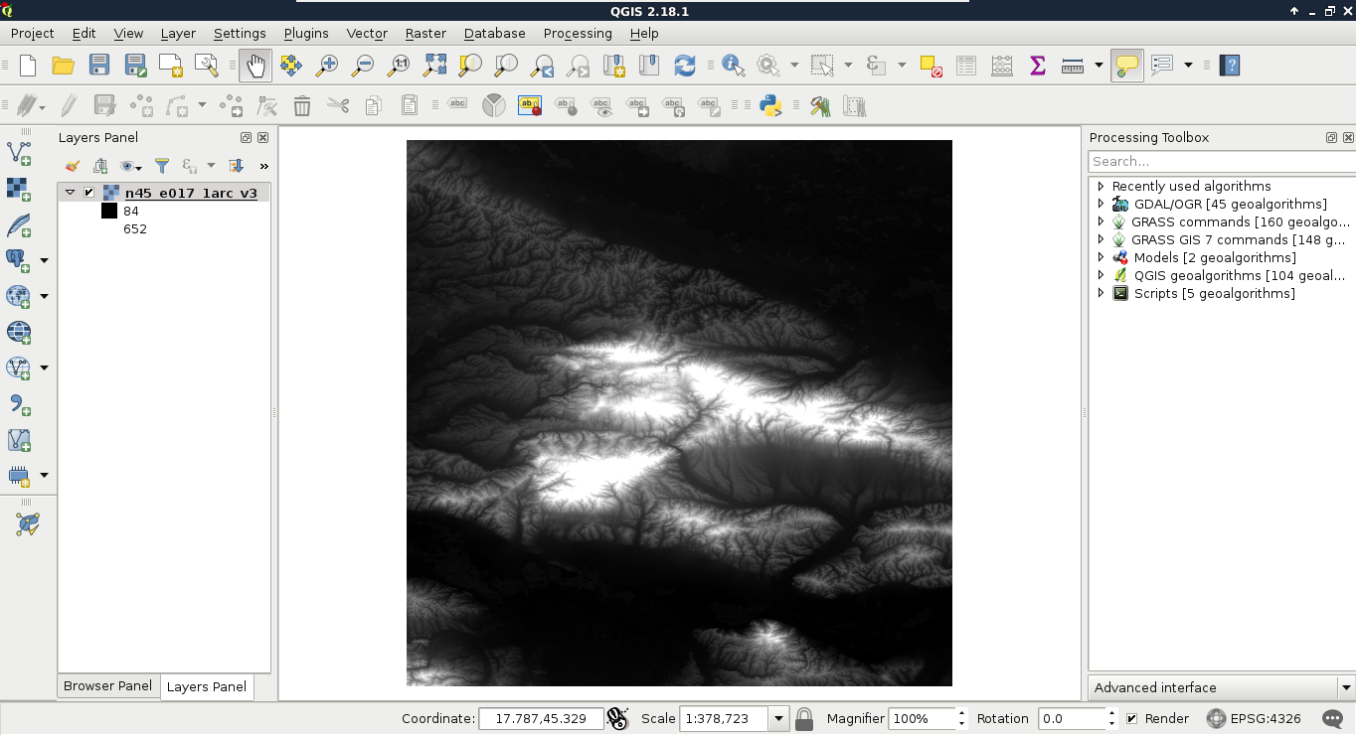Click the black 84 legend color swatch
The height and width of the screenshot is (735, 1356).
tap(109, 211)
